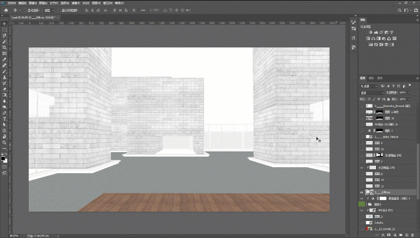Open the layer filter kind dropdown
420x238 pixels.
coord(369,86)
